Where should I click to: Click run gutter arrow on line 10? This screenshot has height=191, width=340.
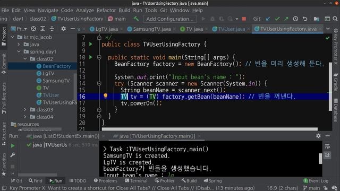tap(91, 57)
